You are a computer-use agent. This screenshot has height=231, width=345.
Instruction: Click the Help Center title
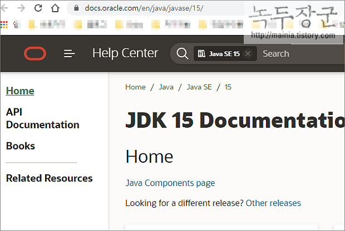pyautogui.click(x=125, y=53)
